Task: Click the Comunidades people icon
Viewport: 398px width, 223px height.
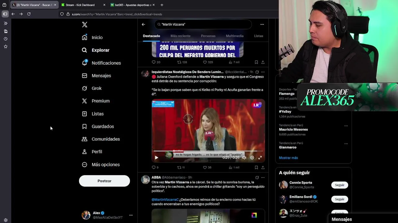Action: click(84, 139)
